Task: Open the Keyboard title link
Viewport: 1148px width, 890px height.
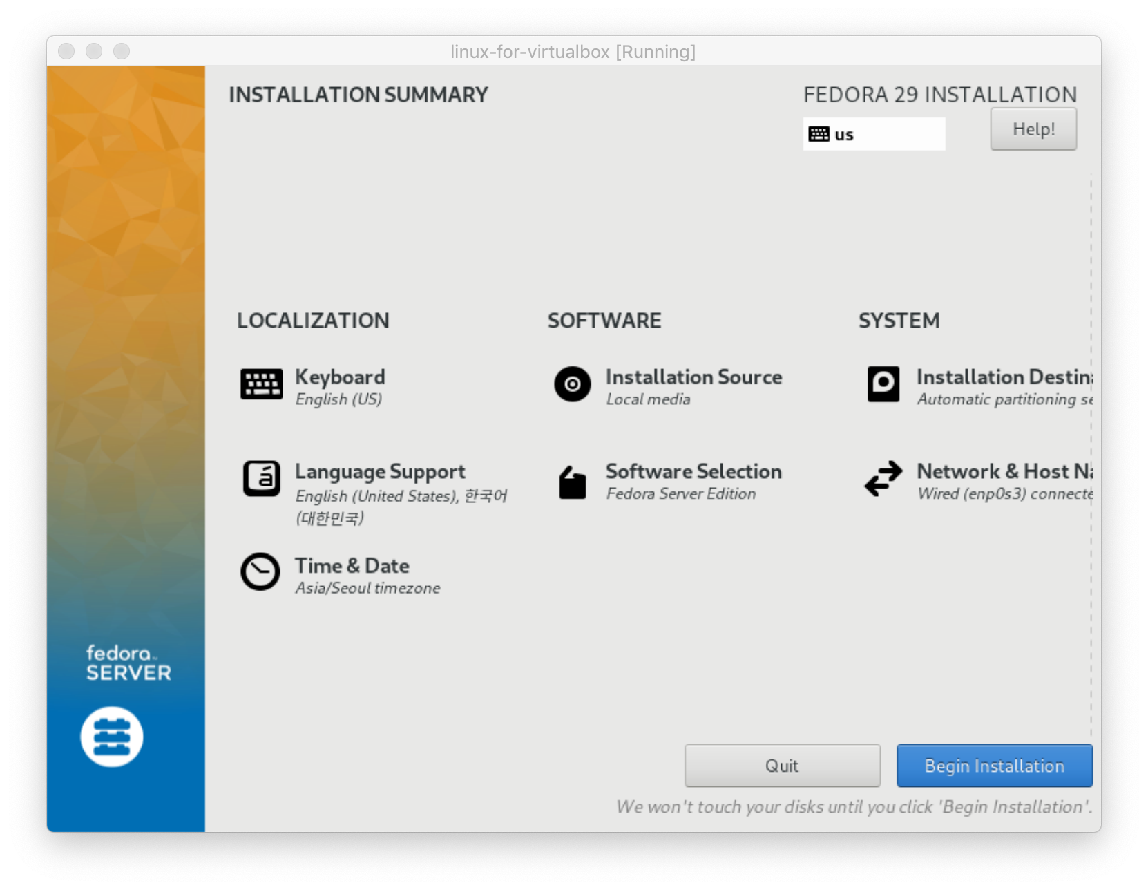Action: click(340, 377)
